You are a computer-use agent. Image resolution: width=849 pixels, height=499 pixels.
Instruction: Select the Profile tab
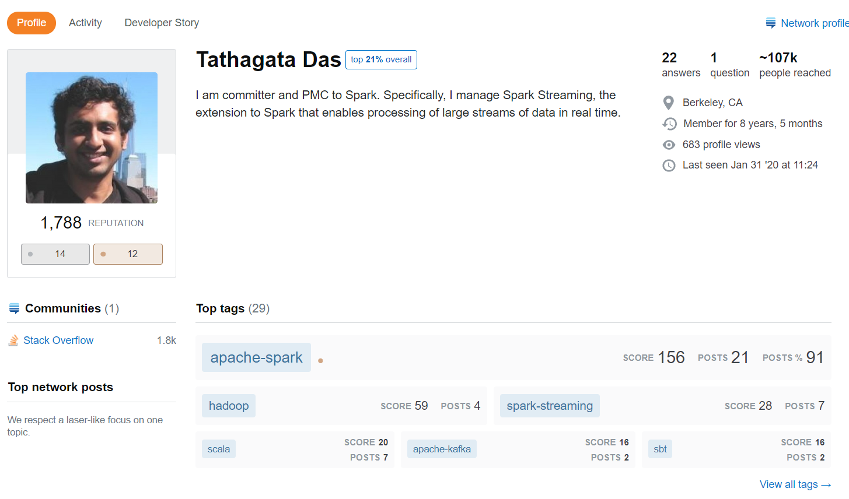tap(31, 22)
